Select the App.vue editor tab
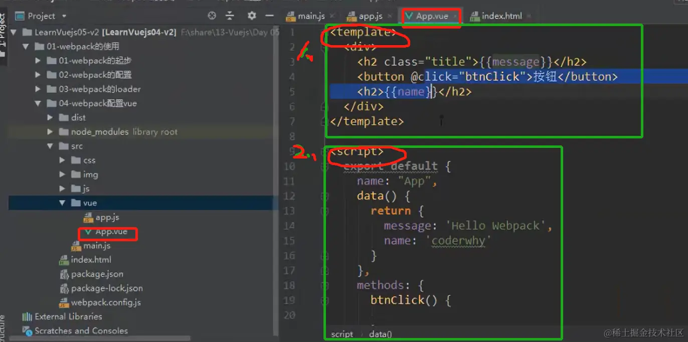The height and width of the screenshot is (342, 688). click(432, 16)
